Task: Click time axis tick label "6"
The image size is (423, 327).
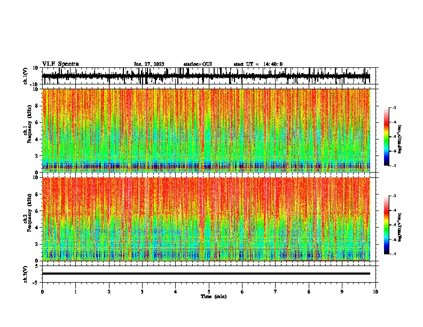Action: (x=242, y=292)
